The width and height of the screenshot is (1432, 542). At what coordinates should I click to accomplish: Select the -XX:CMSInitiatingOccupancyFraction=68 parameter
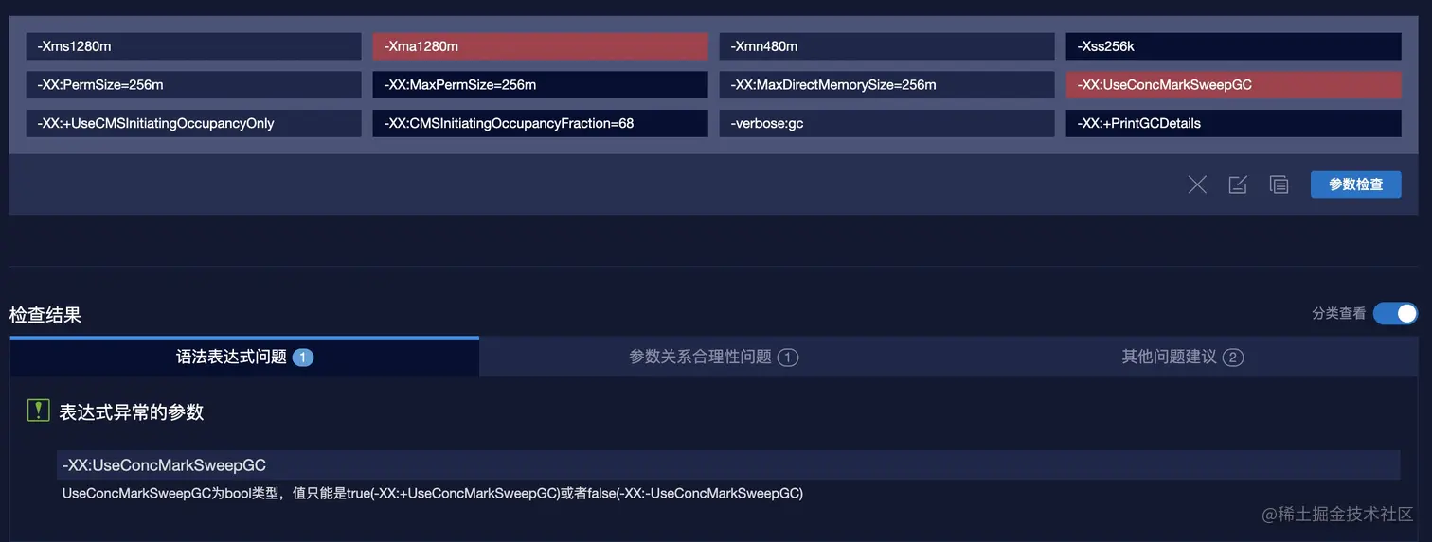point(540,123)
